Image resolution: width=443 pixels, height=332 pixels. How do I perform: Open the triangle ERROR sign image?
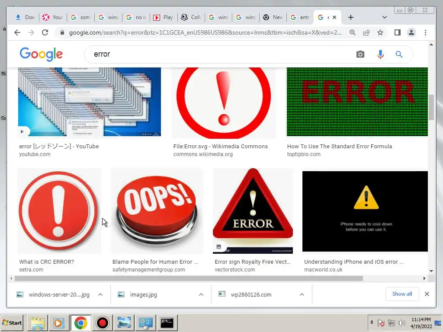click(x=253, y=211)
